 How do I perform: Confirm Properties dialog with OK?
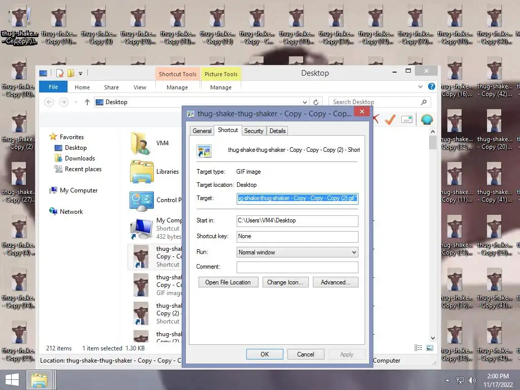(265, 354)
